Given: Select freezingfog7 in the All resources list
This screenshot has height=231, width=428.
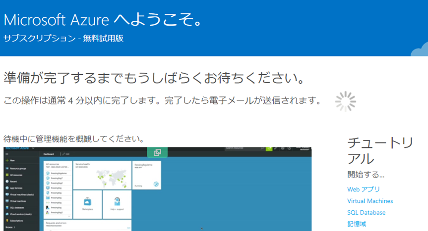Looking at the screenshot, I should click(x=57, y=178).
